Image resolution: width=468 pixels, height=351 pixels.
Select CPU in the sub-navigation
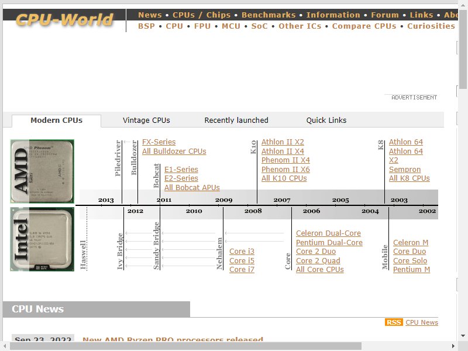pyautogui.click(x=174, y=26)
